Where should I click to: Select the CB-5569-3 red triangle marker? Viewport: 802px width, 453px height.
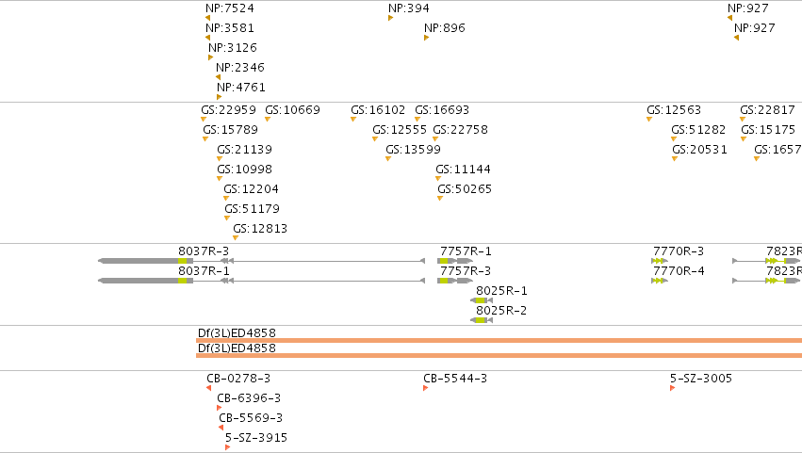click(221, 428)
